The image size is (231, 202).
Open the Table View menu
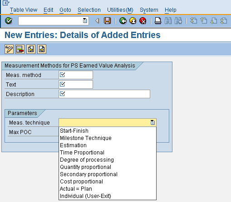coord(24,10)
